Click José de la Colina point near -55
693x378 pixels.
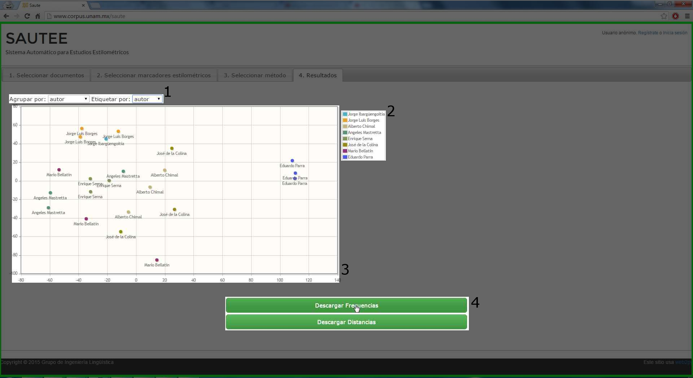pyautogui.click(x=121, y=232)
